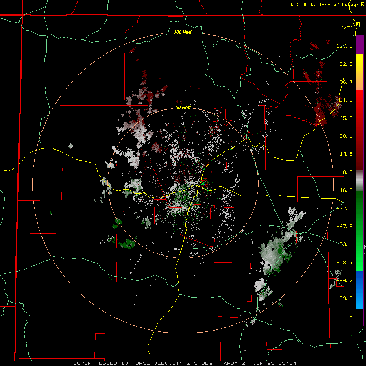
Task: Click the -109.8 velocity scale value
Action: coord(343,298)
